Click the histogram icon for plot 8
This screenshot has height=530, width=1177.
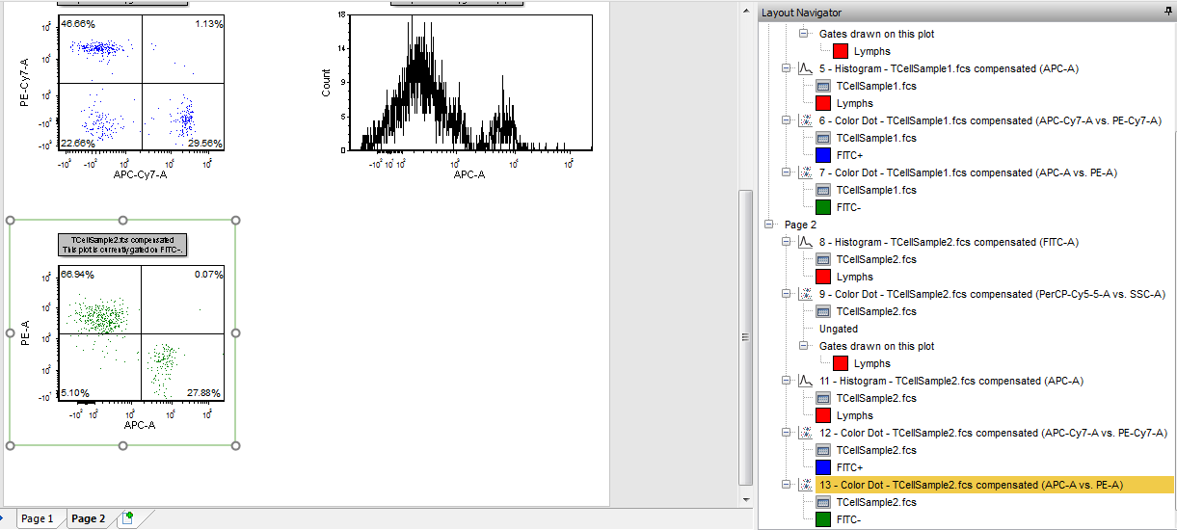pos(806,242)
